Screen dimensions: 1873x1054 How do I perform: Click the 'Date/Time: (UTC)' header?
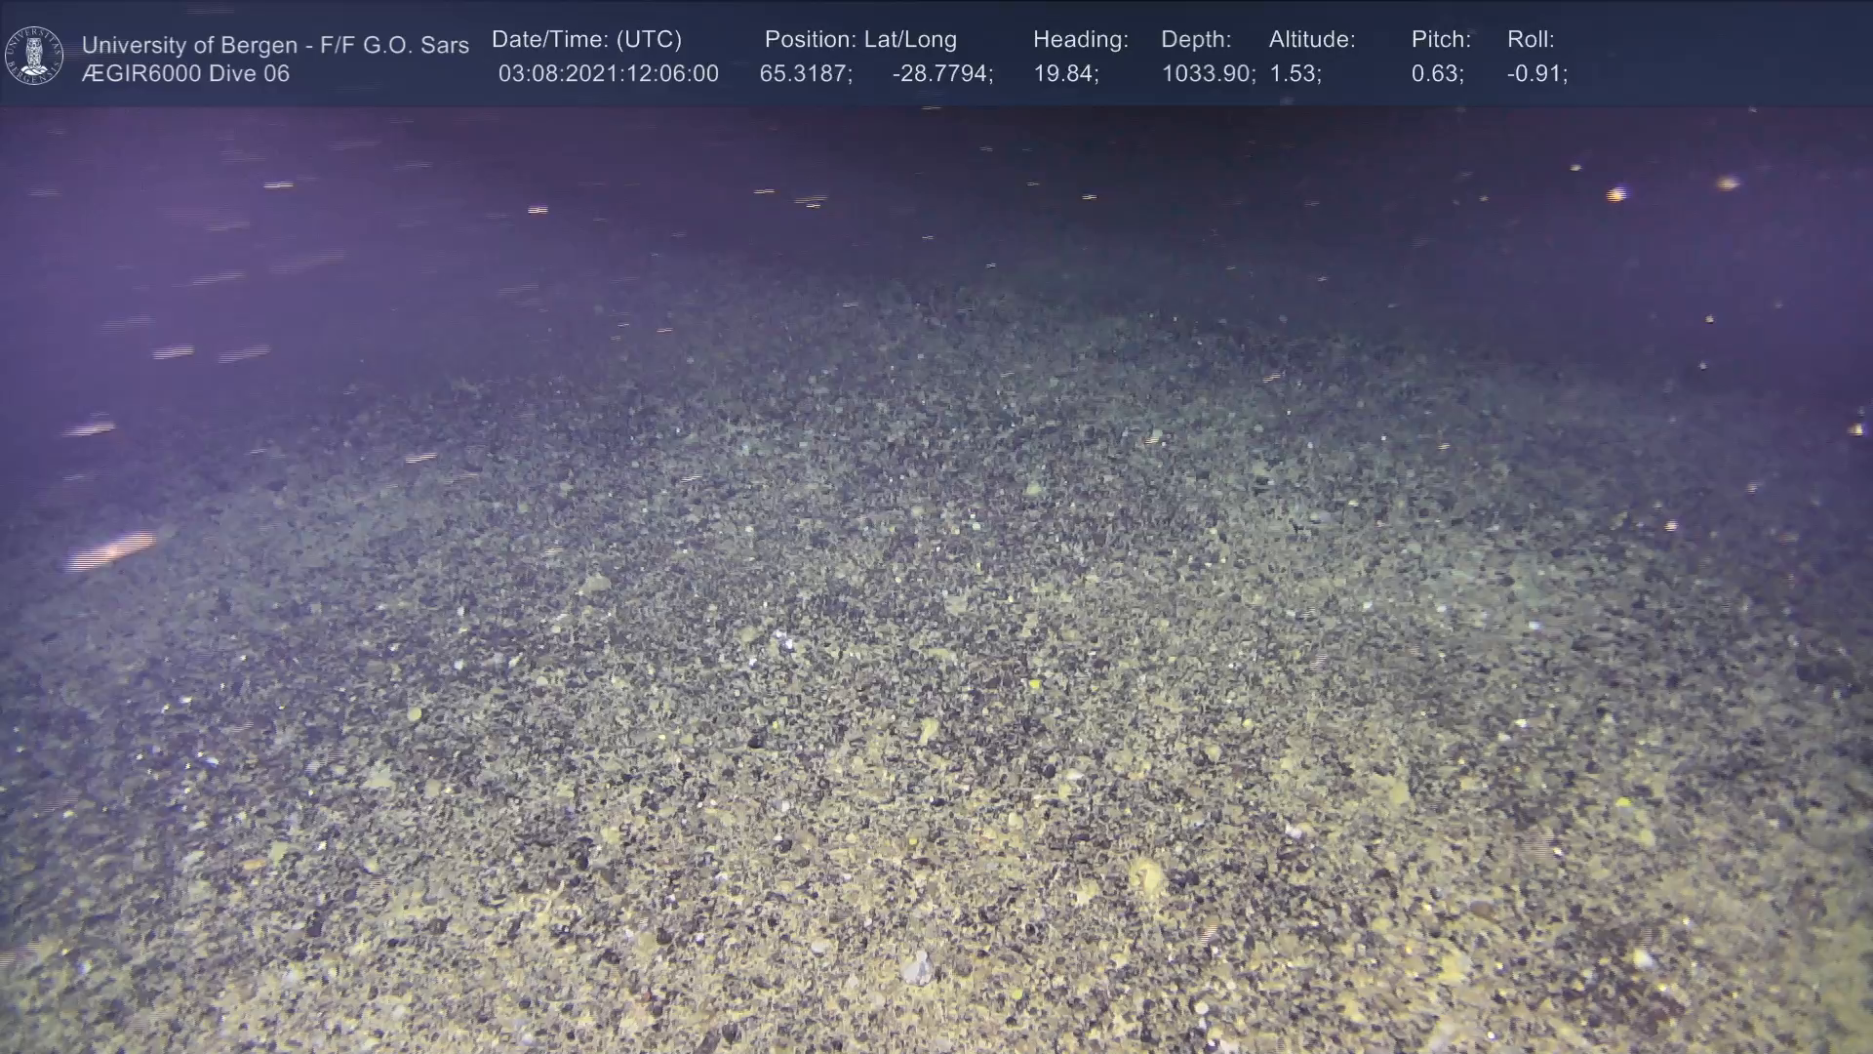(586, 40)
